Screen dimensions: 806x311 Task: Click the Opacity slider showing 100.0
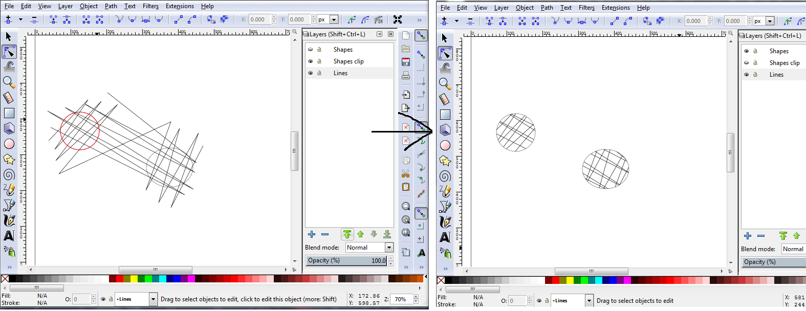click(x=347, y=260)
